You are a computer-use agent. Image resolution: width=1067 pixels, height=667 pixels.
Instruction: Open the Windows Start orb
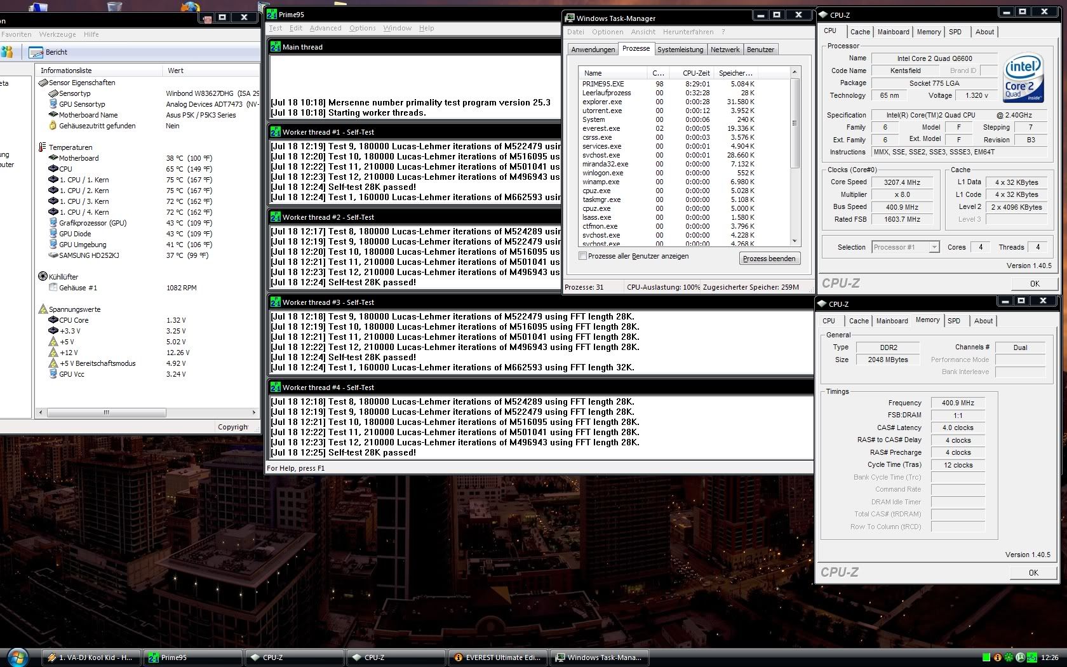[x=17, y=657]
